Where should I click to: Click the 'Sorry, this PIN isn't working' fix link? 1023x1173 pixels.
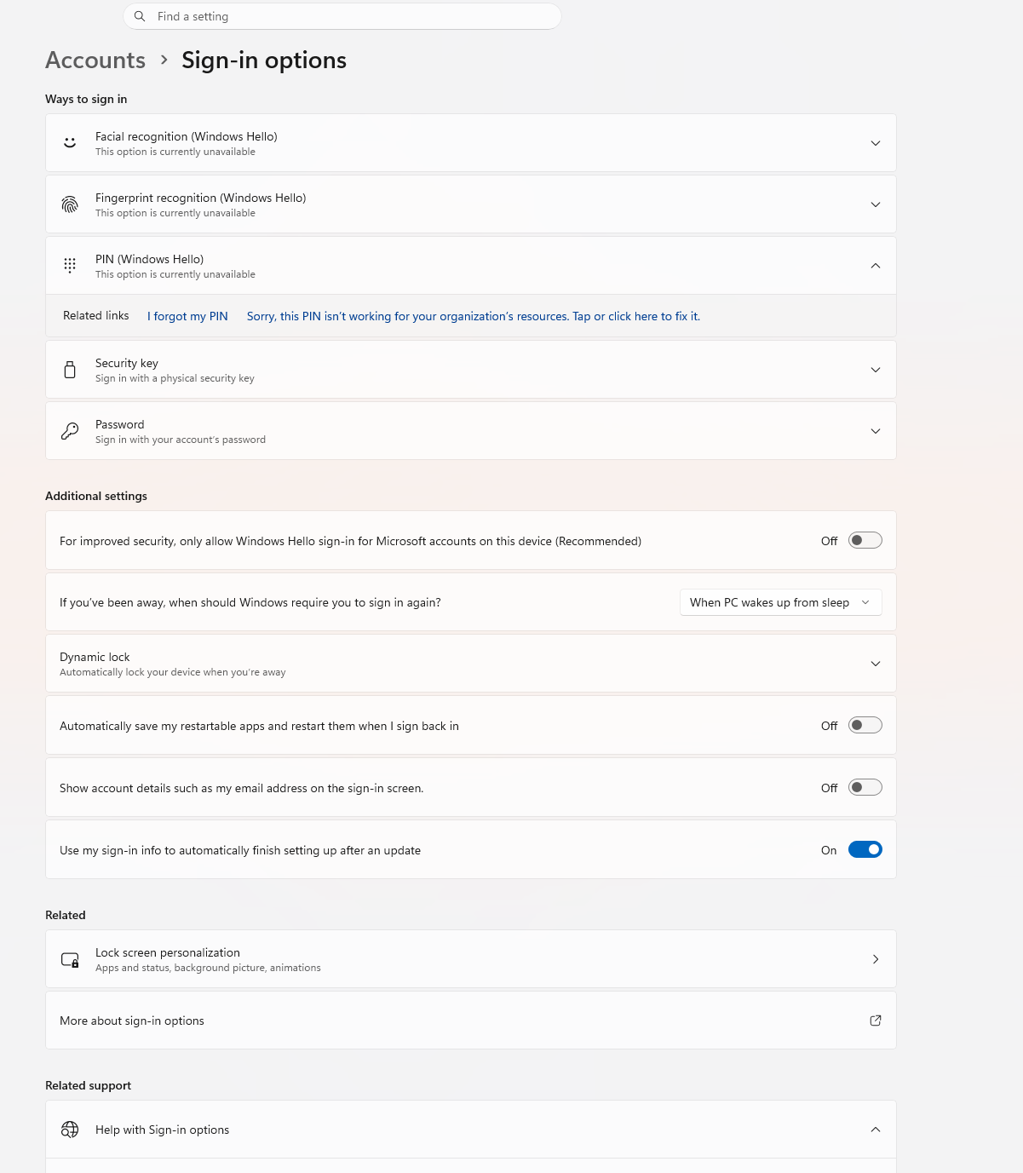tap(474, 316)
